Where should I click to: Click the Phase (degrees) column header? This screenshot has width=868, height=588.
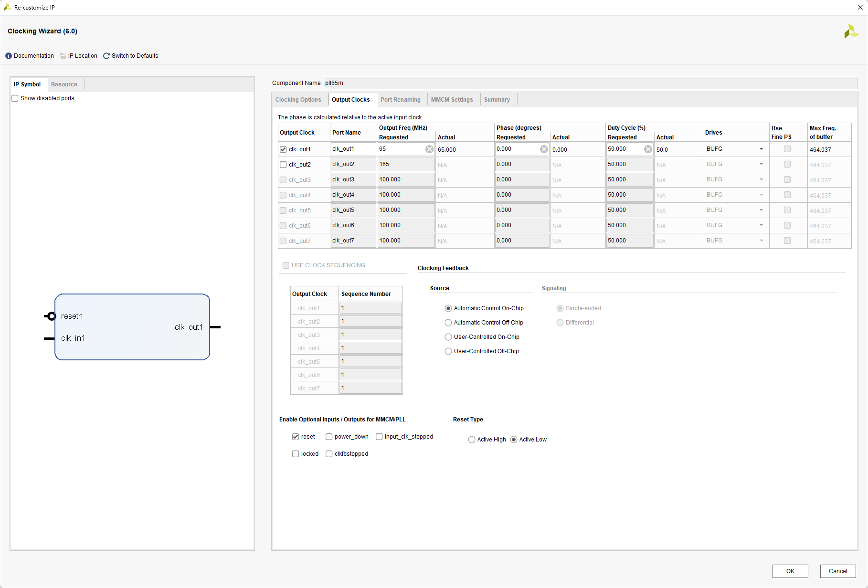tap(519, 128)
